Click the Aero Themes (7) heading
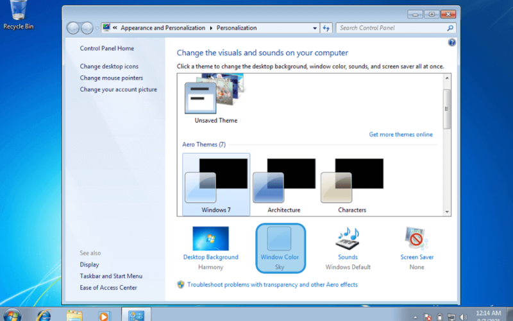Viewport: 513px width, 321px height. pyautogui.click(x=204, y=144)
